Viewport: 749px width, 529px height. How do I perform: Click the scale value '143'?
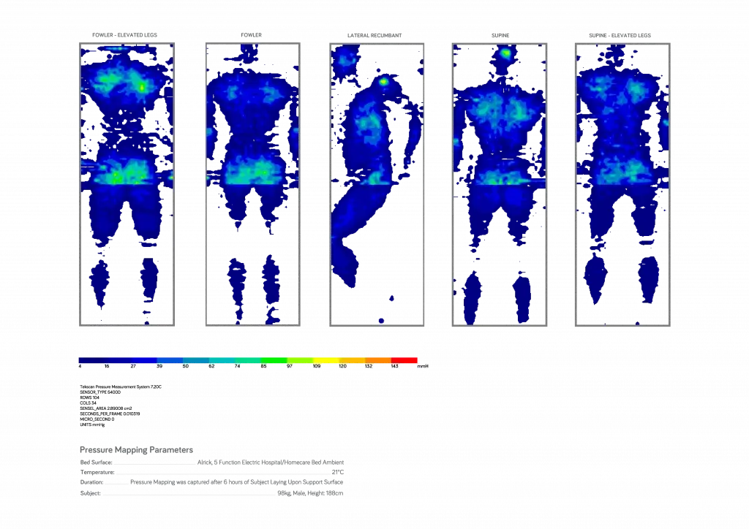point(394,366)
